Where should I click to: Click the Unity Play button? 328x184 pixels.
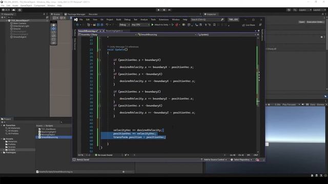point(158,10)
